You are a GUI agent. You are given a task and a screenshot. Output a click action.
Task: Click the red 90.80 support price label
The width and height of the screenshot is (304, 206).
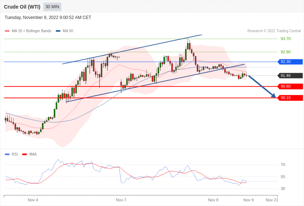(x=290, y=86)
